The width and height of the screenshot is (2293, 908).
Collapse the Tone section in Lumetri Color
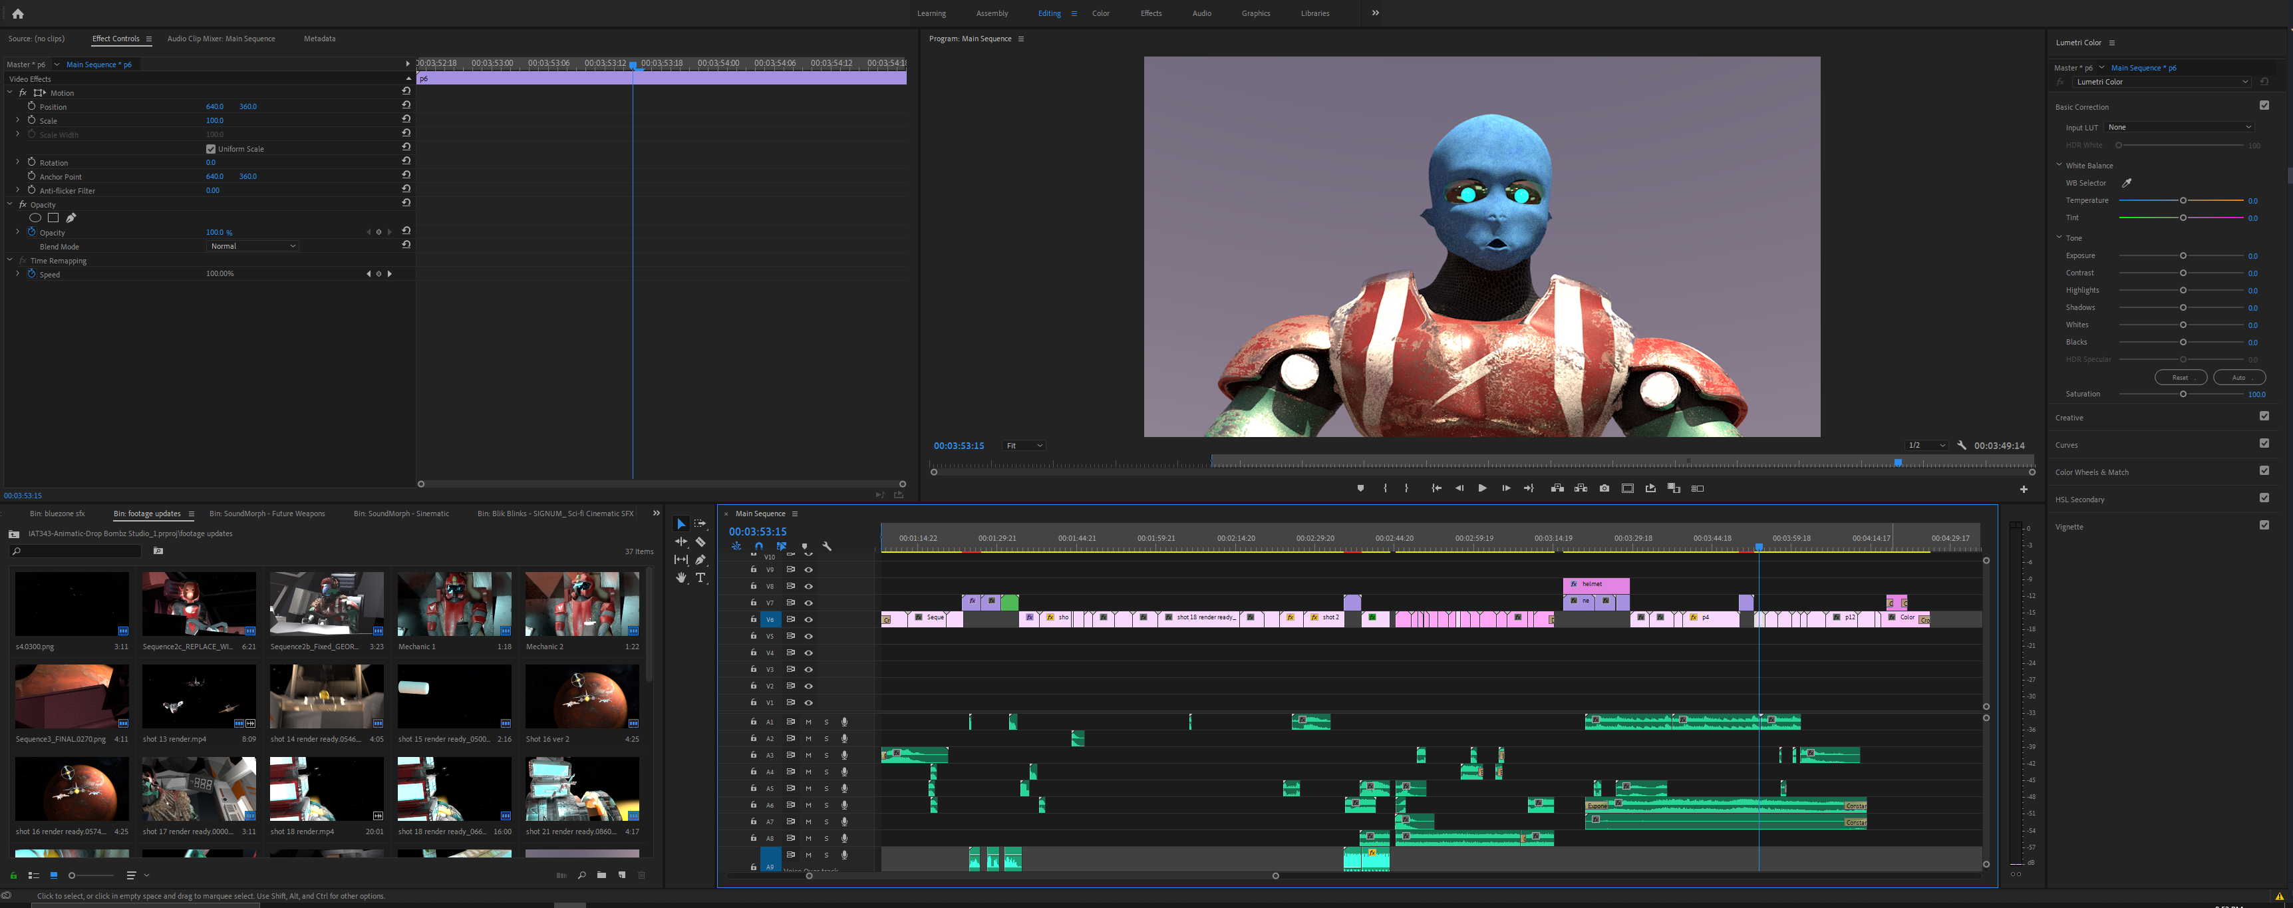point(2058,237)
